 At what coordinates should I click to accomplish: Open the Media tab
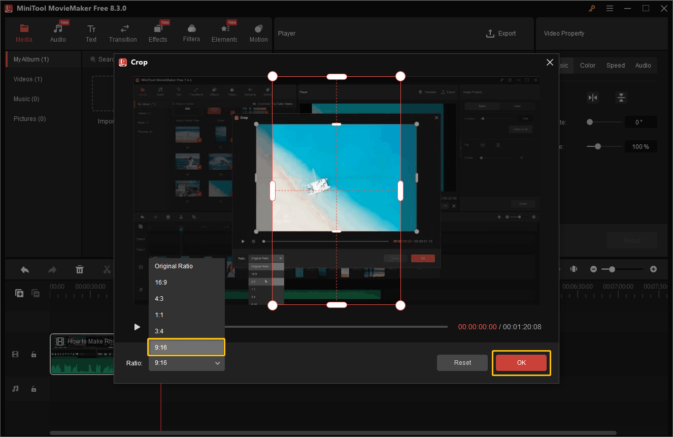point(24,34)
